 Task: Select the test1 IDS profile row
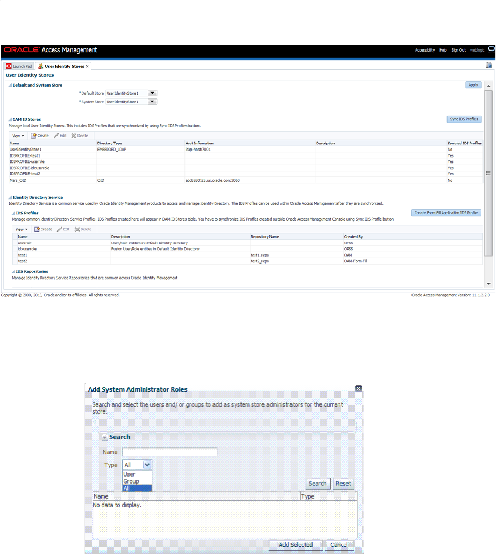coord(247,255)
